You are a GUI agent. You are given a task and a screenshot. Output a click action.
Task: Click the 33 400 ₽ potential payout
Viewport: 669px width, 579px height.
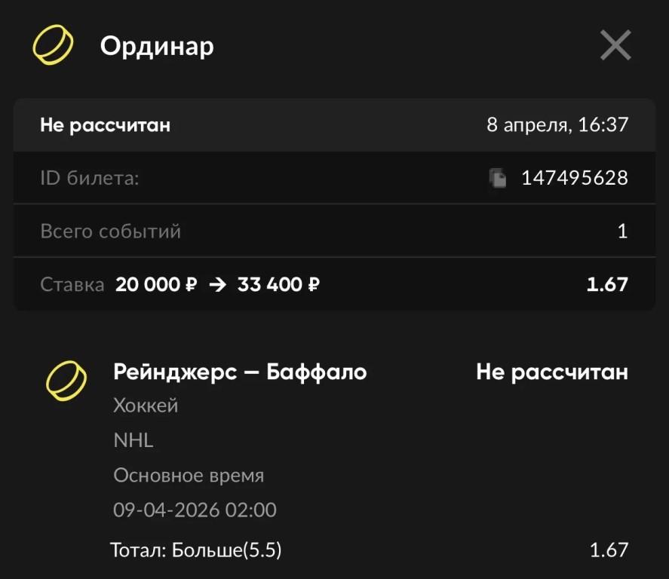pyautogui.click(x=278, y=284)
